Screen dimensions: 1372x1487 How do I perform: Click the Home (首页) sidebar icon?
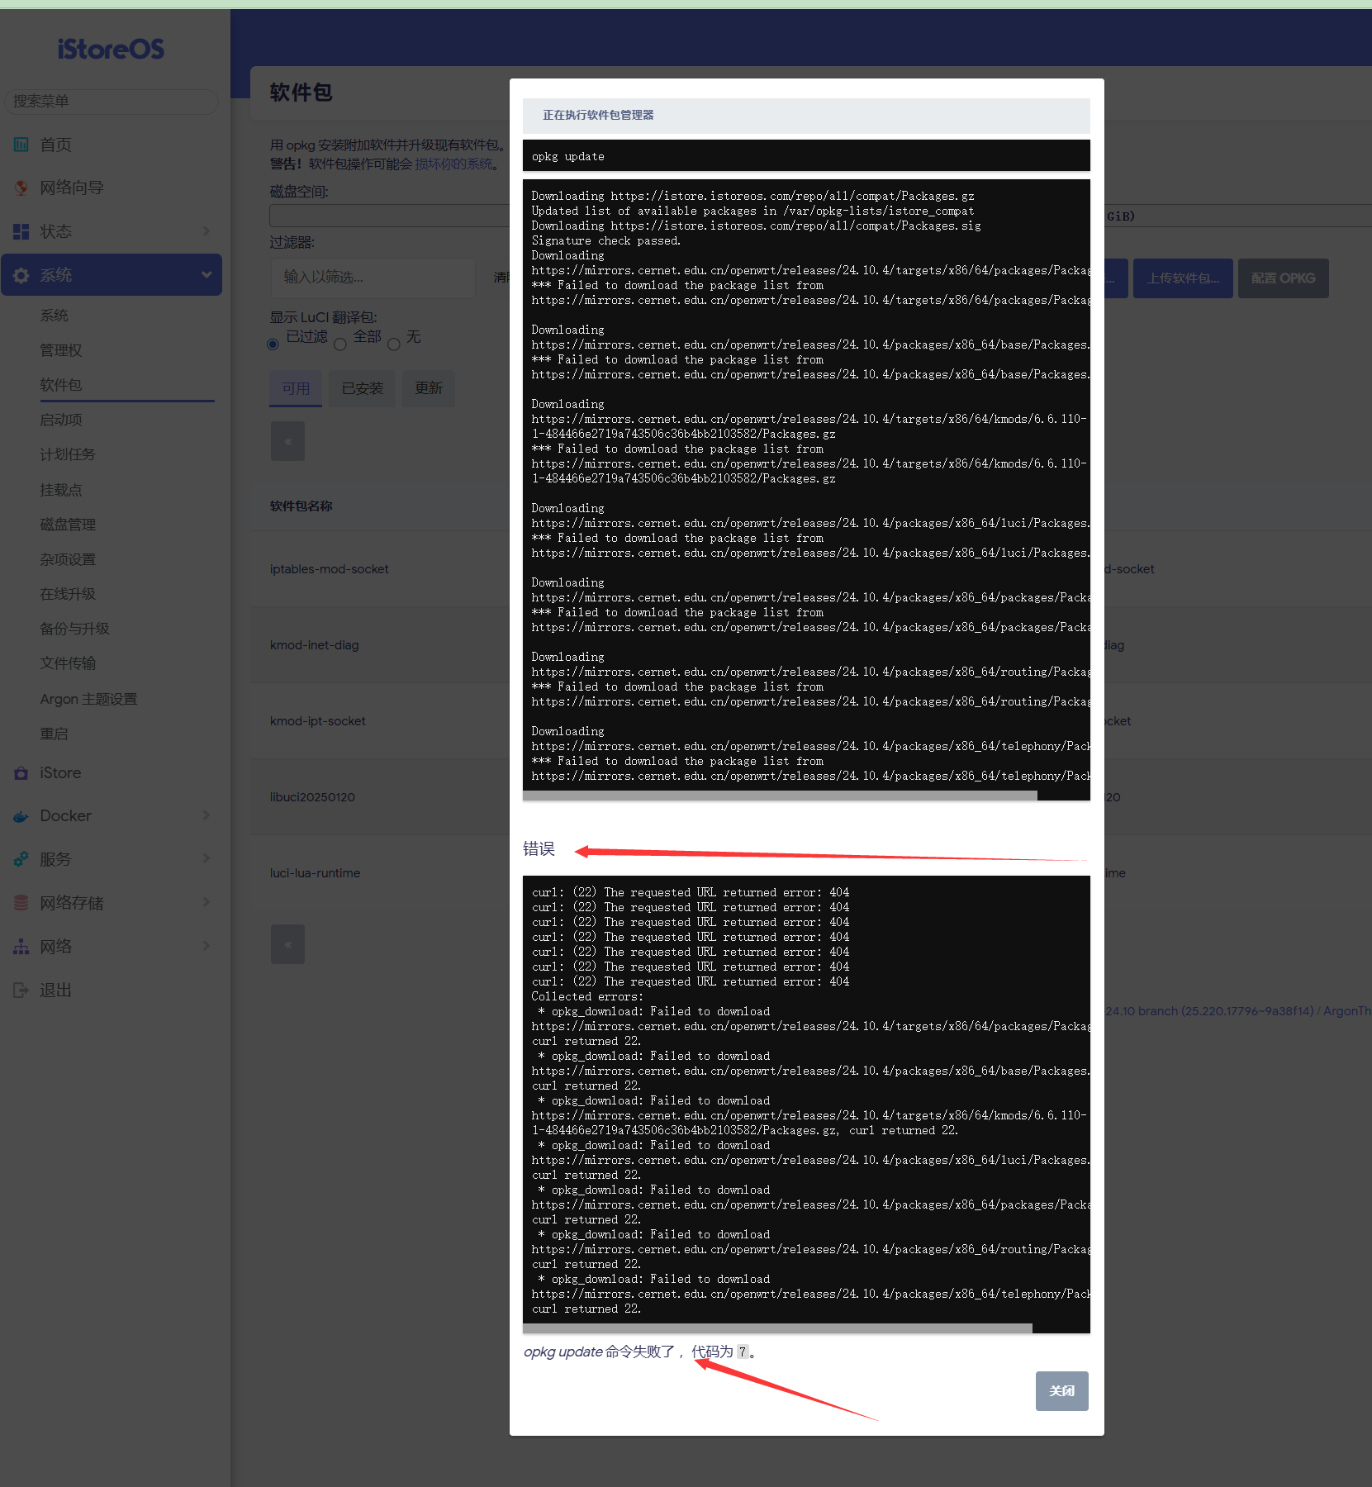(x=21, y=145)
